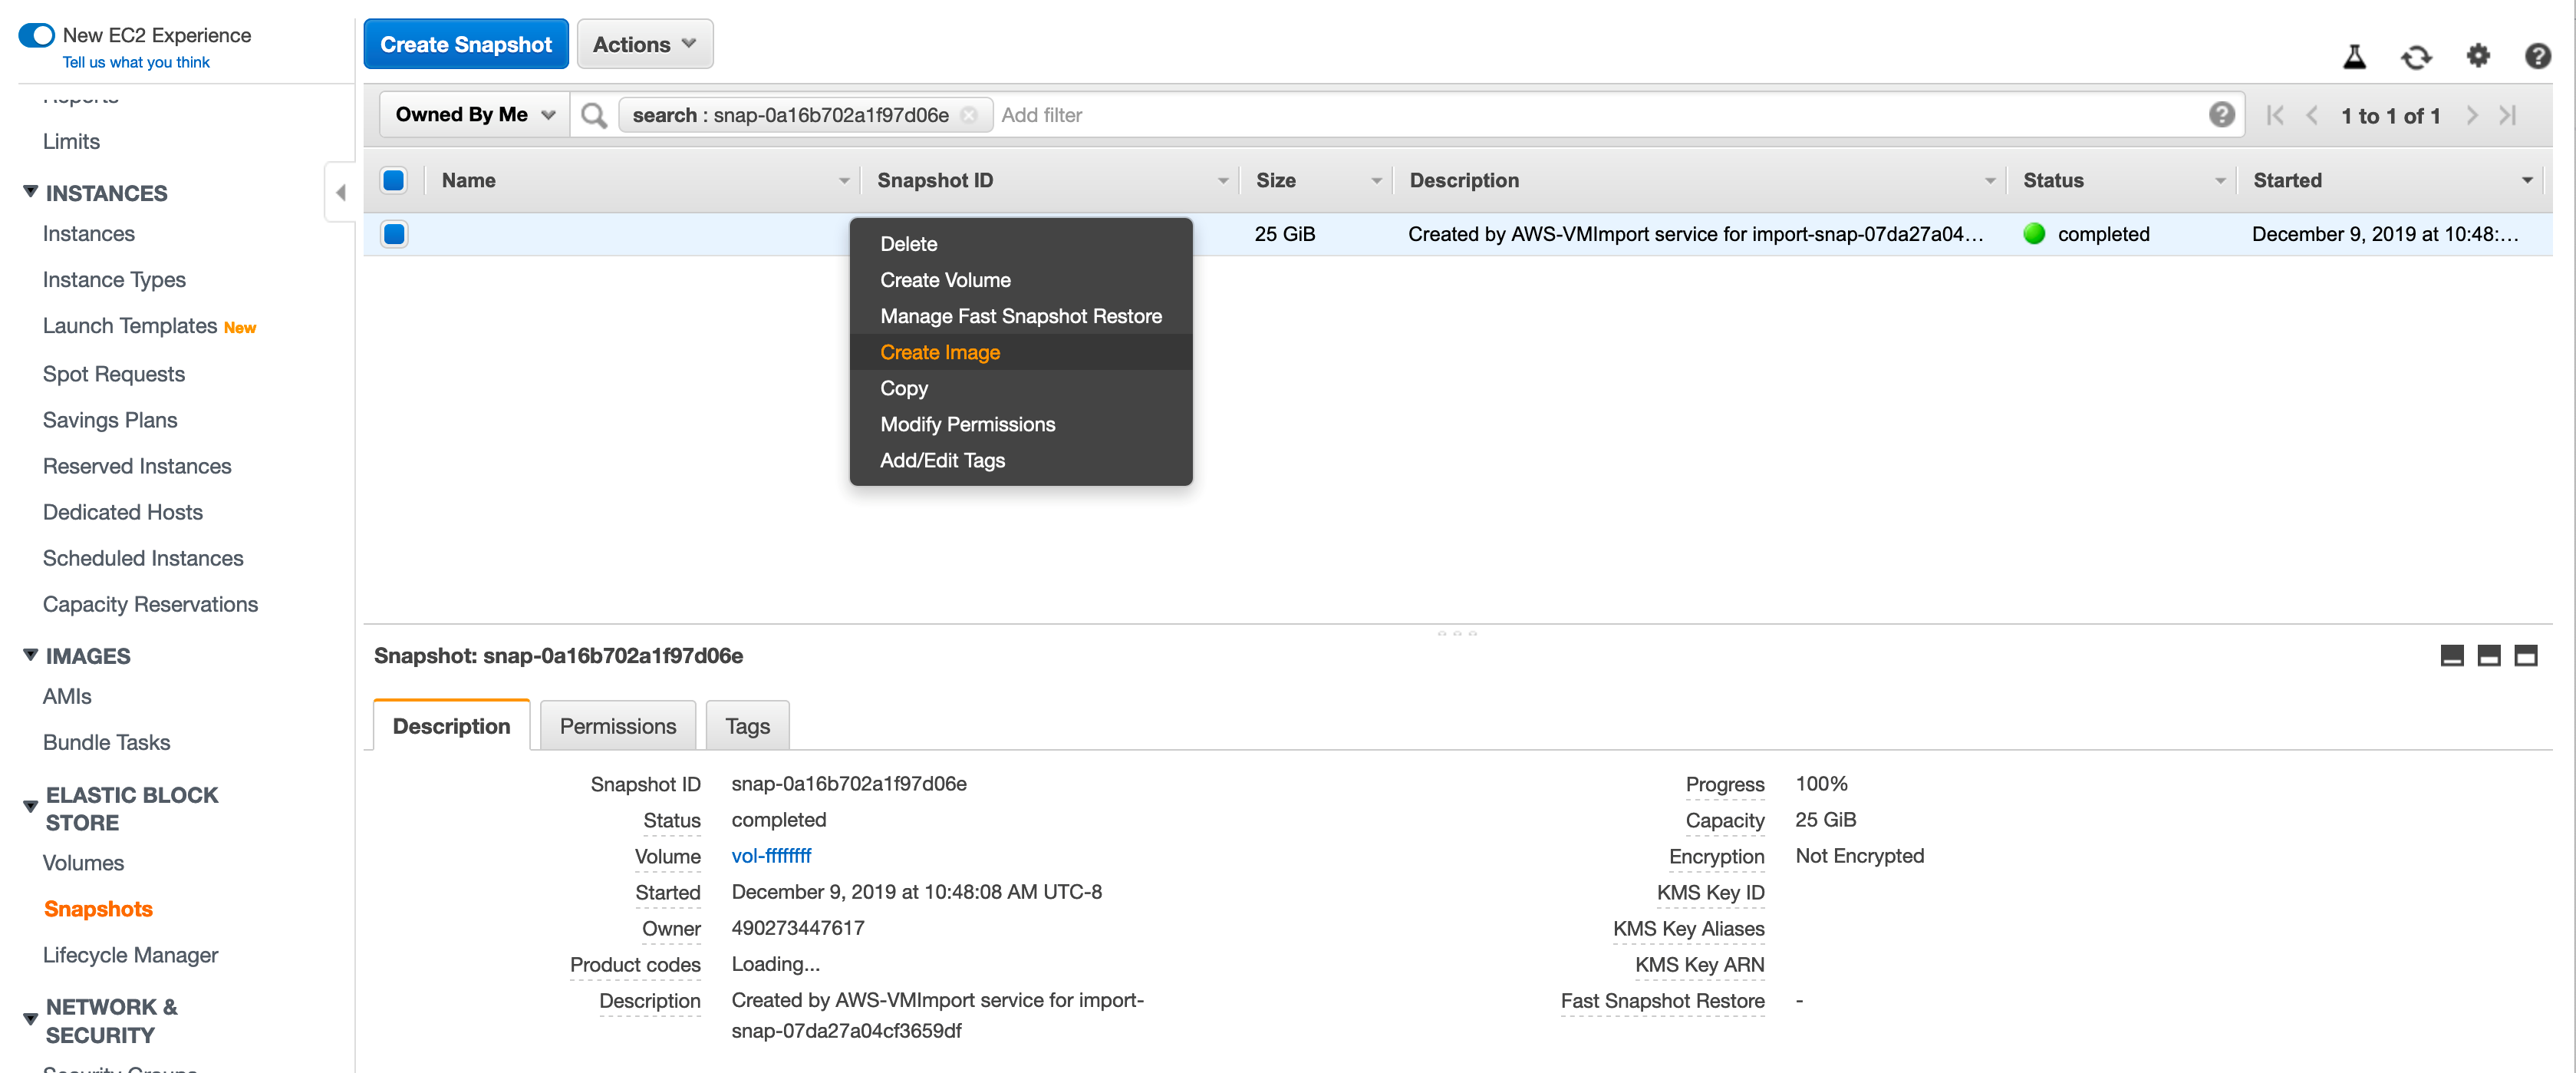The height and width of the screenshot is (1073, 2576).
Task: Open Launch Templates in the sidebar
Action: tap(130, 326)
